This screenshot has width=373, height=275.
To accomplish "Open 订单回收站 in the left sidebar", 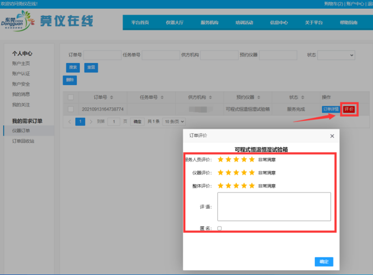I will [23, 141].
